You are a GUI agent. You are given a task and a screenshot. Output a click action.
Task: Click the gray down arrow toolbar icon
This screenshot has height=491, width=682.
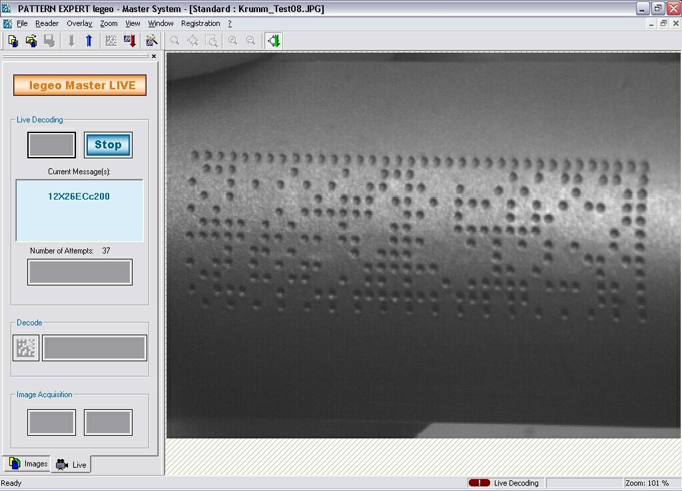point(71,41)
